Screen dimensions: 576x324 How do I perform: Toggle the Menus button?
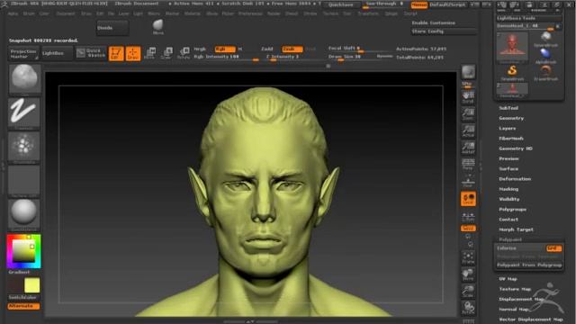[x=419, y=4]
